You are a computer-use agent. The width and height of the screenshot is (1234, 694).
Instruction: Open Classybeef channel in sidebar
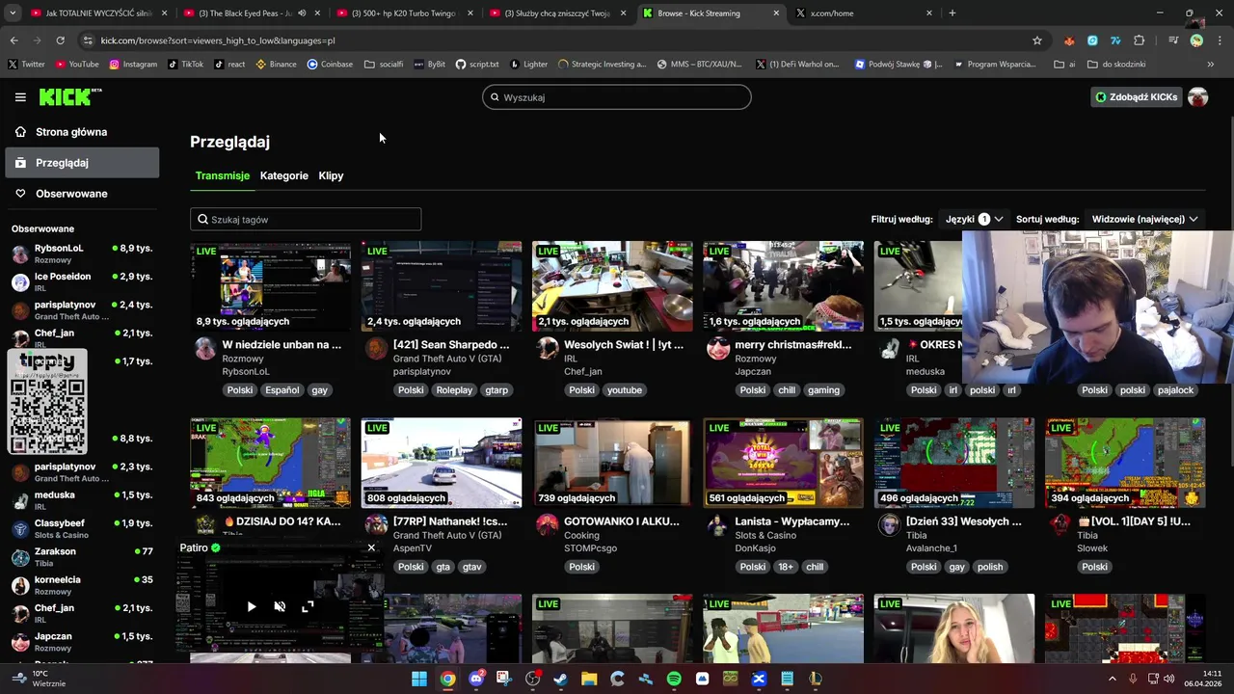point(82,528)
